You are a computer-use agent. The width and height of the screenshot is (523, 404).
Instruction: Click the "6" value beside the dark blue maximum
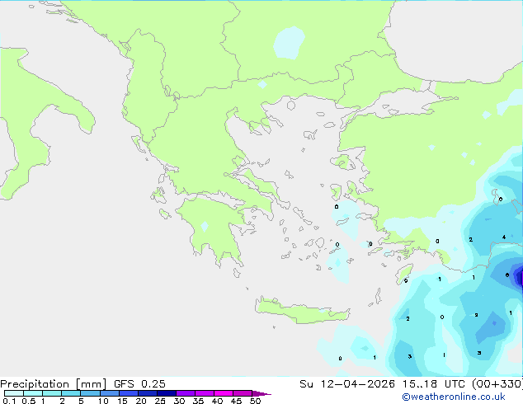[x=507, y=275]
